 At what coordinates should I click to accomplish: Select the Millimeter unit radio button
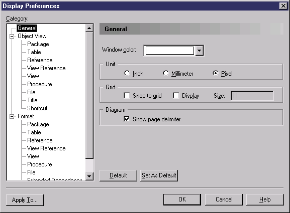[x=166, y=73]
